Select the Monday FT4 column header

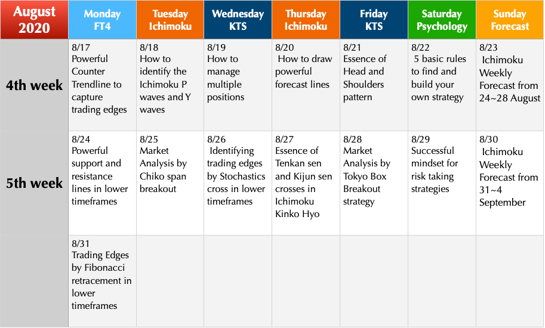[x=102, y=20]
